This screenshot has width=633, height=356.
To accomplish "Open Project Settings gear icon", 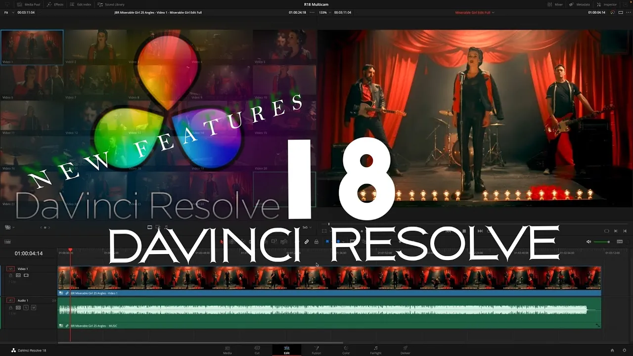I will coord(624,350).
